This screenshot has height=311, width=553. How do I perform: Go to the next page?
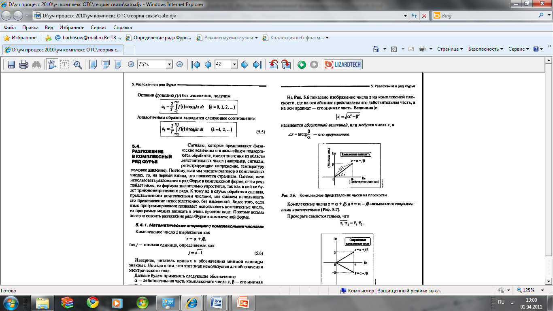pos(245,64)
